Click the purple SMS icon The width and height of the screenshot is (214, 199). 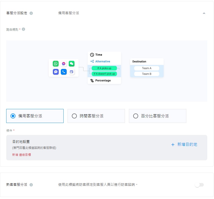(56, 72)
